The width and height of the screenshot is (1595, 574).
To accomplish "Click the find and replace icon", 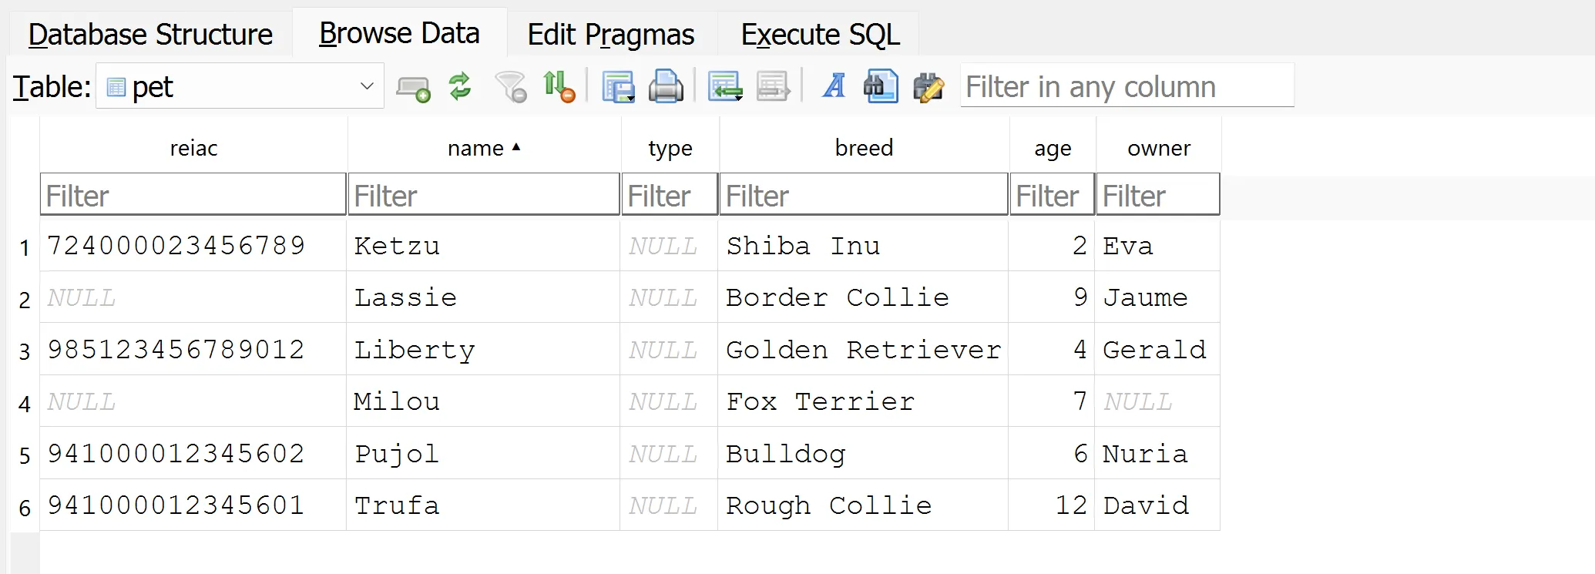I will [928, 86].
